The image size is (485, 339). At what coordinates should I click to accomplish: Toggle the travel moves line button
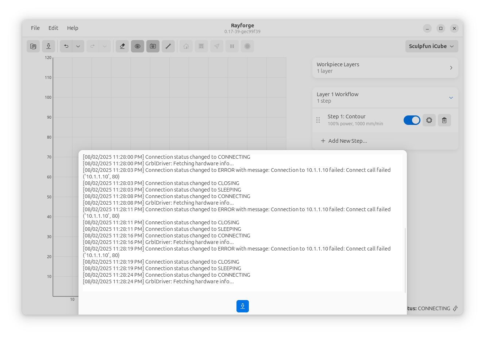click(168, 46)
